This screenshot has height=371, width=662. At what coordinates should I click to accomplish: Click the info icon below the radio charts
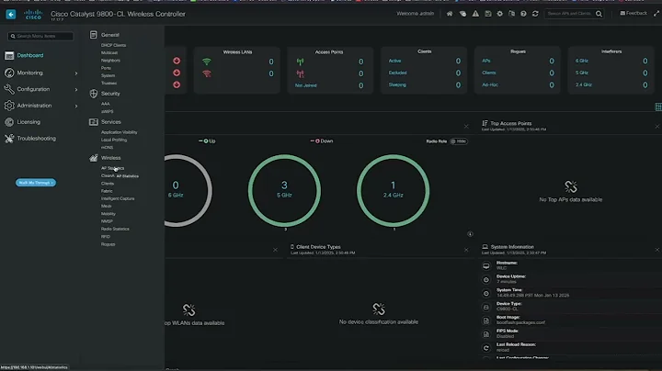470,234
